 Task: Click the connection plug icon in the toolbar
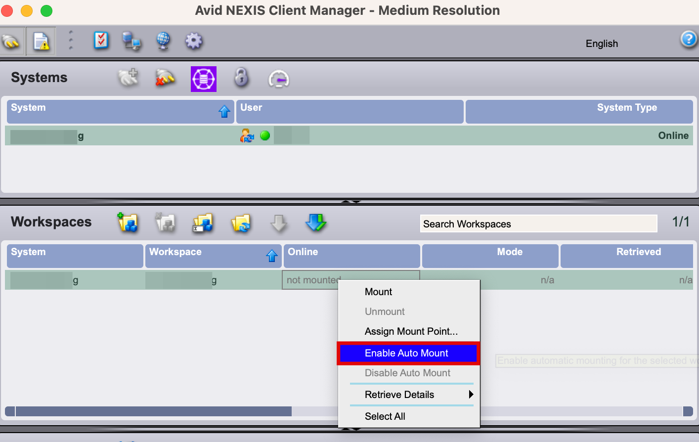12,41
